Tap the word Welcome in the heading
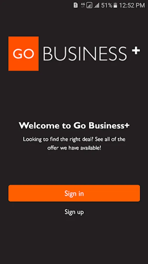The height and width of the screenshot is (264, 148). 39,126
